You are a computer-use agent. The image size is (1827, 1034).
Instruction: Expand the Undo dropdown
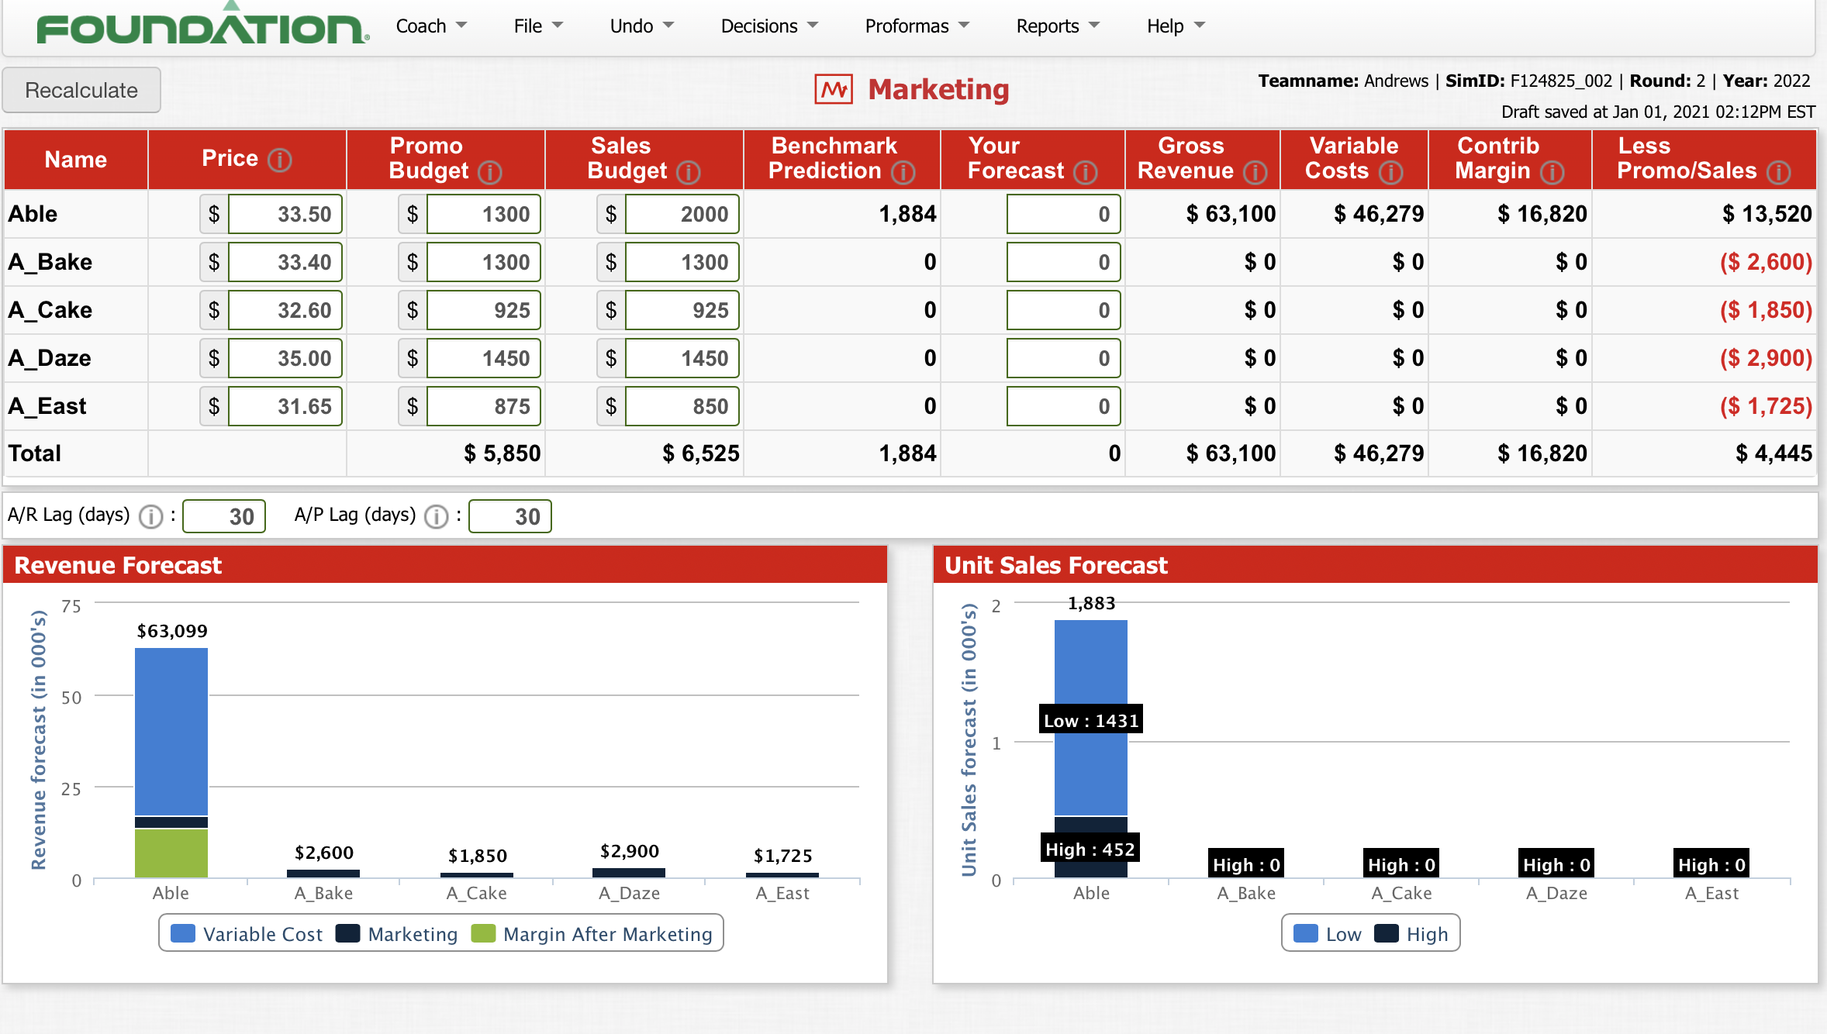click(x=641, y=26)
